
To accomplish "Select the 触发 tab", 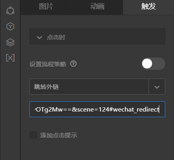I will click(x=149, y=6).
